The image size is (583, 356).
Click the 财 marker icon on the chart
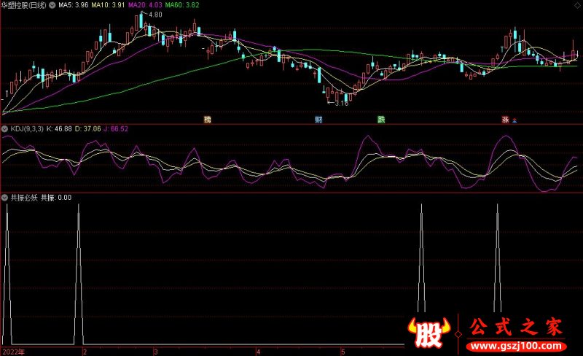318,119
